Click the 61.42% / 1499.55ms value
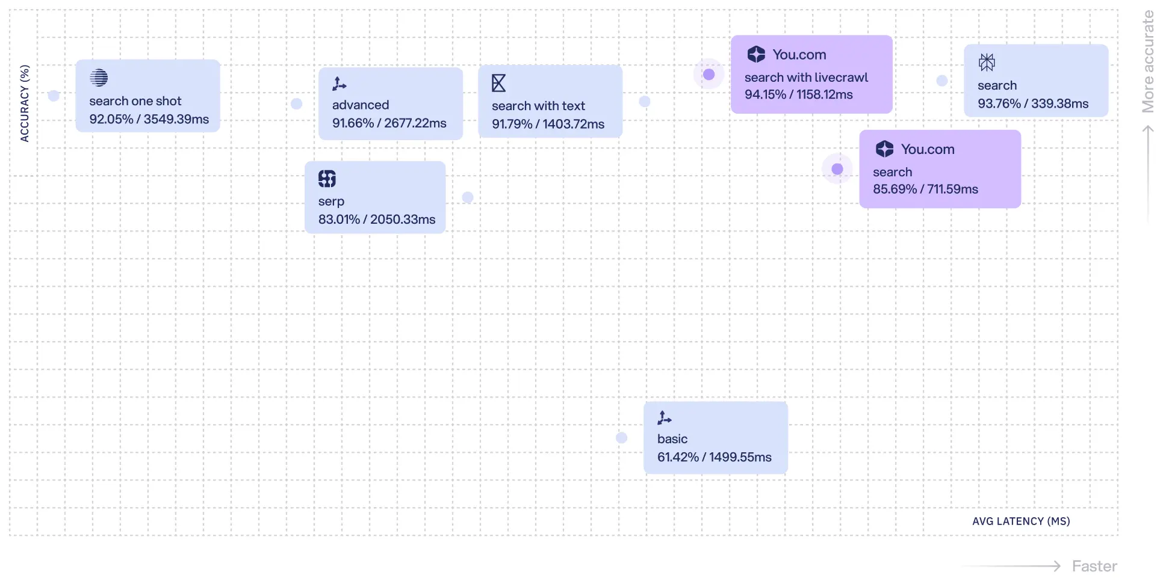This screenshot has width=1163, height=581. pos(715,457)
